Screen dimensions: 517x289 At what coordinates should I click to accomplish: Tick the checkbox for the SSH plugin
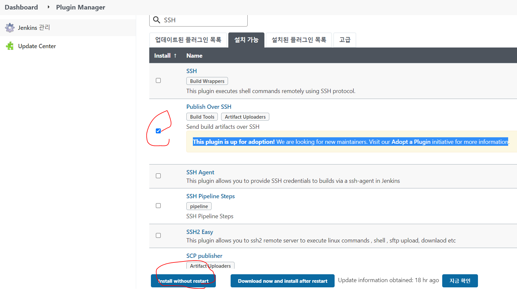(158, 81)
